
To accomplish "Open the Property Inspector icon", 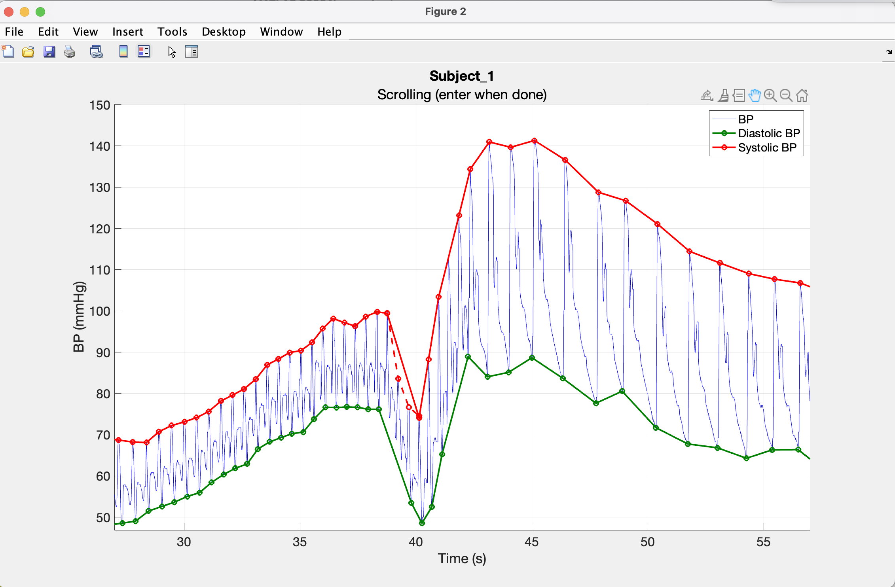I will 192,52.
